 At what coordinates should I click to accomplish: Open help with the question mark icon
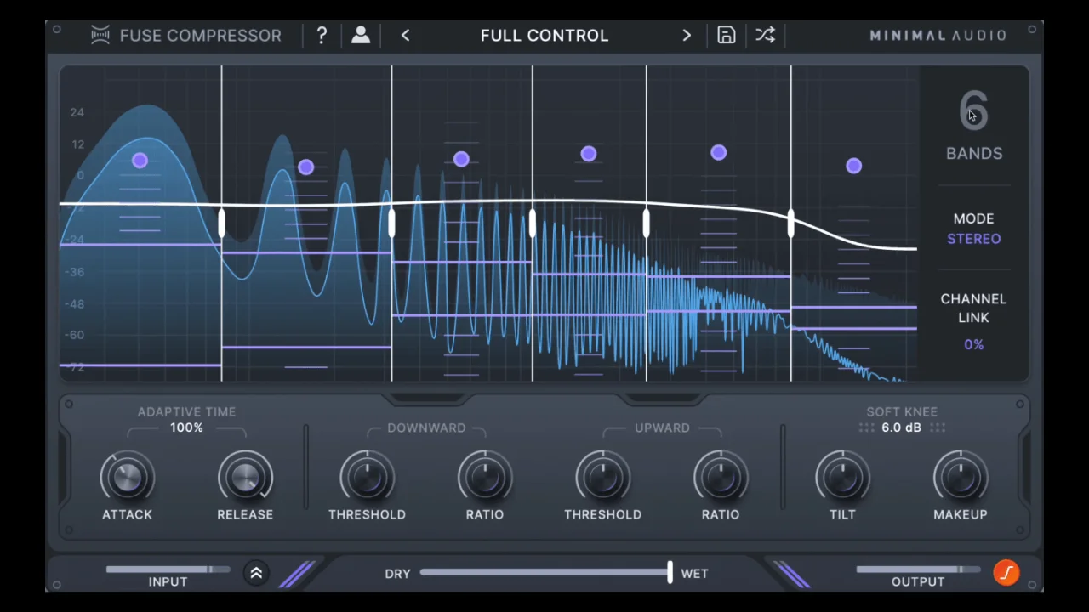pos(322,35)
